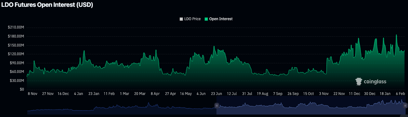Click the 3 Nov date label
This screenshot has width=408, height=117.
pos(324,93)
